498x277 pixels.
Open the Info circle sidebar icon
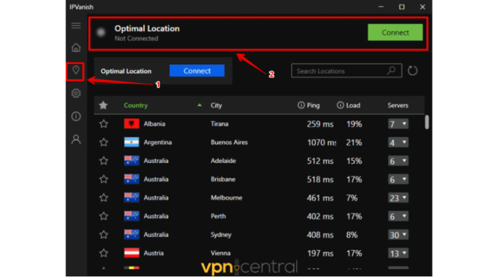pos(76,116)
